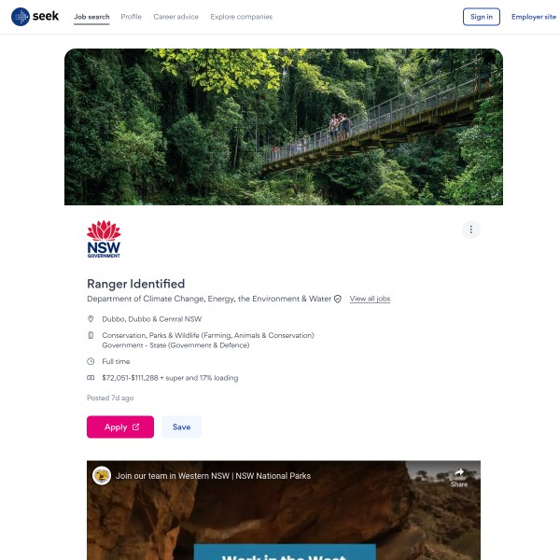Click the rainforest bridge banner image
The width and height of the screenshot is (560, 560).
pos(284,127)
